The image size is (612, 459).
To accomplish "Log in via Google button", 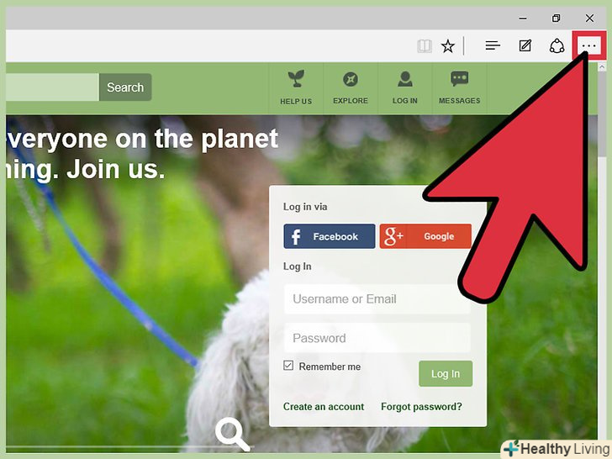I will 425,236.
